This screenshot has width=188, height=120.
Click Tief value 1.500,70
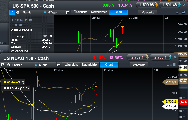click(x=46, y=43)
